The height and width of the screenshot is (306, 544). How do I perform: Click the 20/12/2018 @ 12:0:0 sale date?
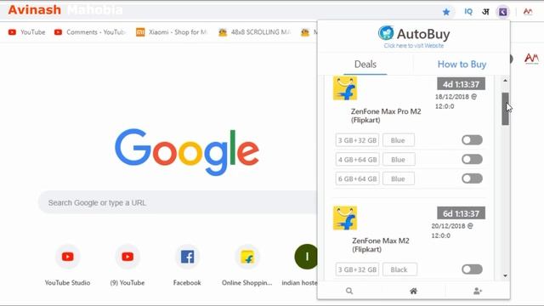(452, 230)
